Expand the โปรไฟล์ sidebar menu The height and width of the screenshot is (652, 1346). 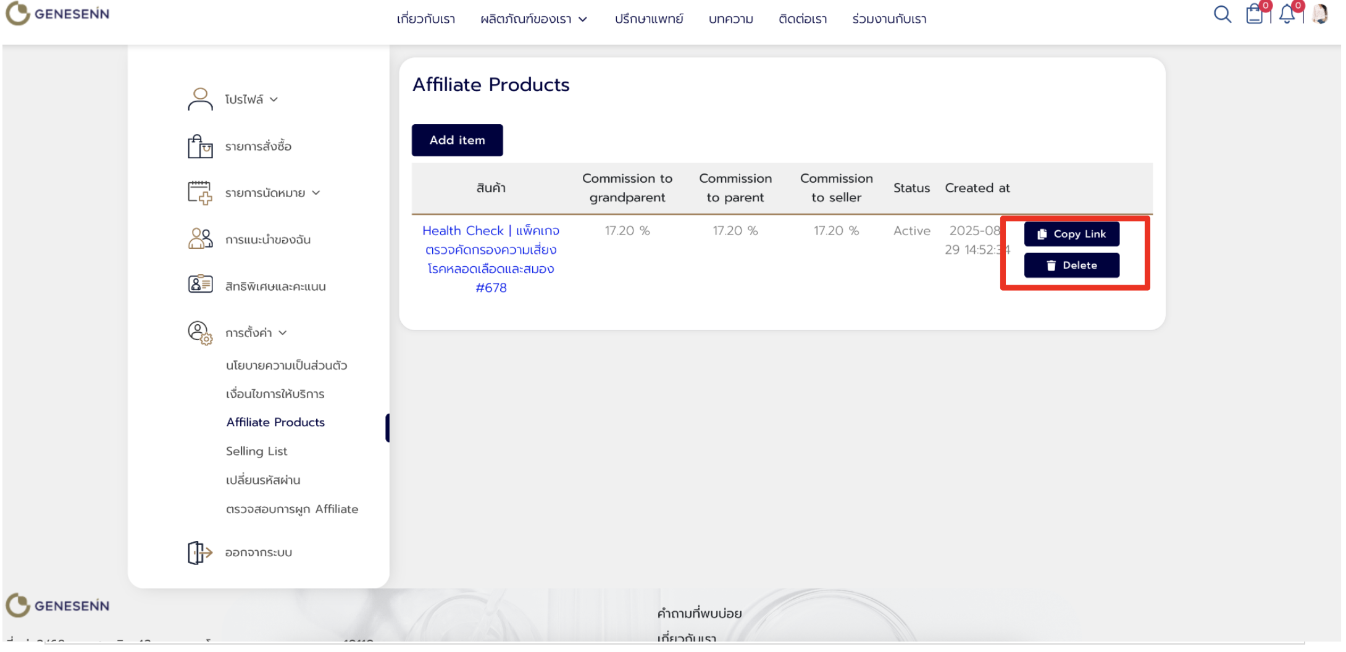point(251,99)
